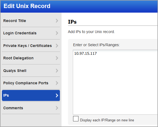This screenshot has height=127, width=158.
Task: Click the chevron beside Comments
Action: tap(57, 108)
